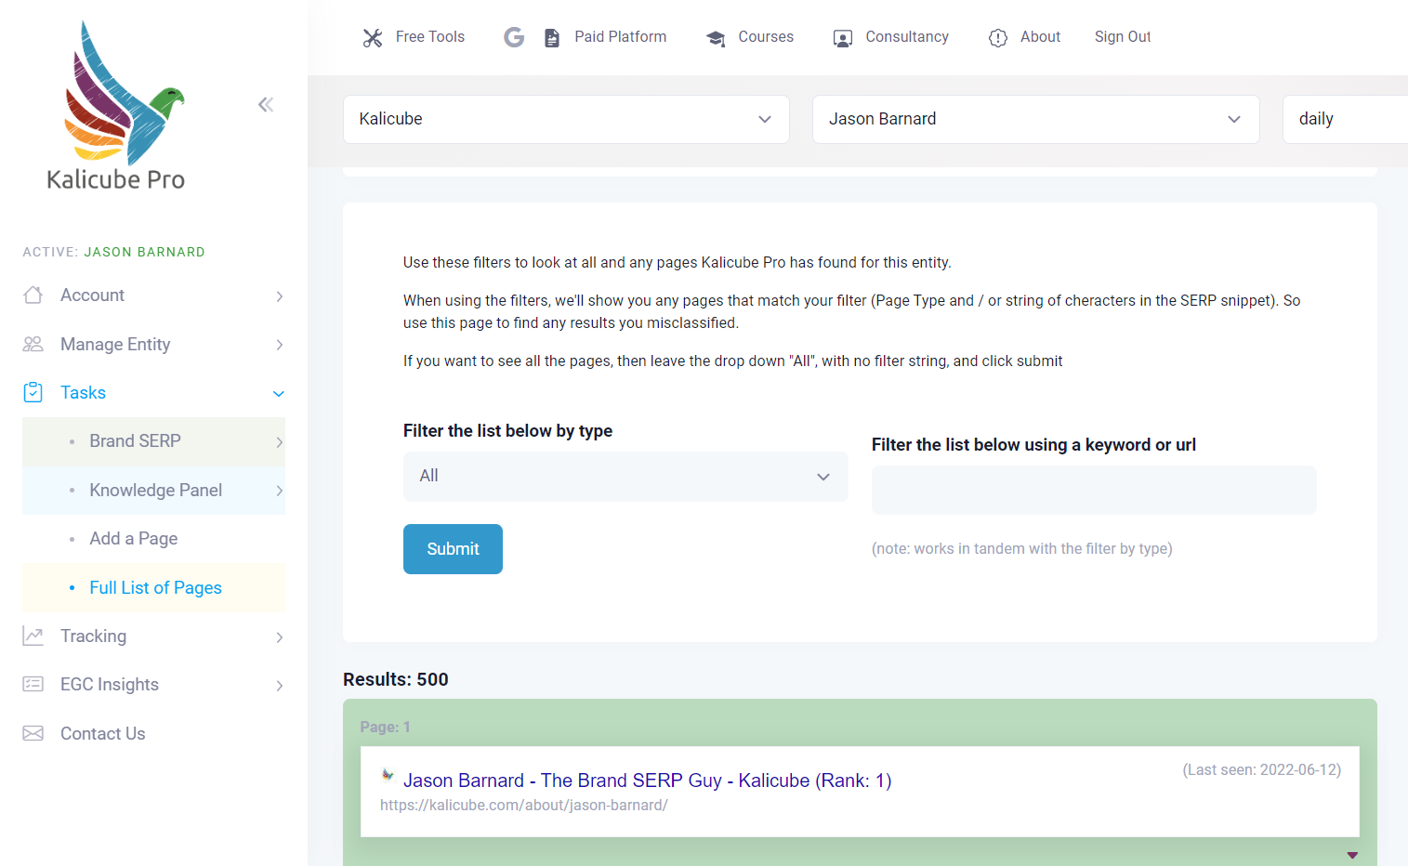The height and width of the screenshot is (866, 1408).
Task: Click the About info icon
Action: point(998,38)
